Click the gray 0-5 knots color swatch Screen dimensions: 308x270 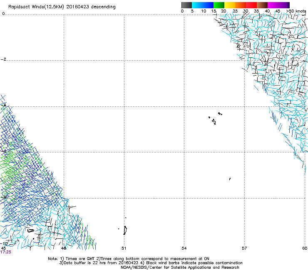click(186, 5)
